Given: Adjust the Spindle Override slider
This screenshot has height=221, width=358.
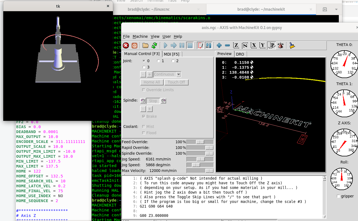Looking at the screenshot, I should coord(200,153).
